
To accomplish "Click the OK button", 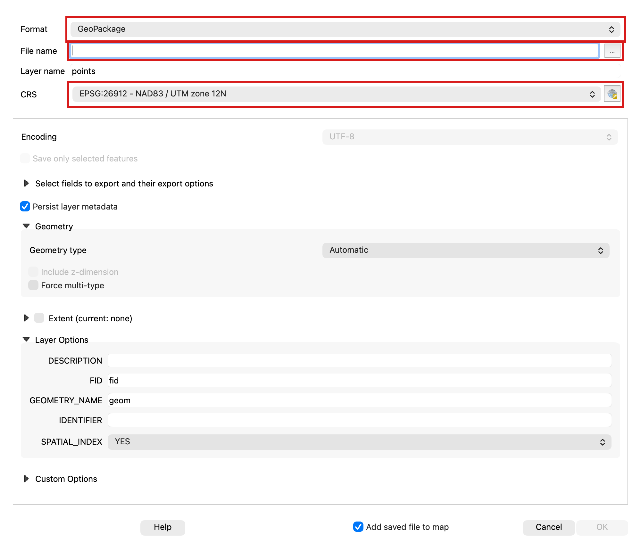I will tap(602, 527).
